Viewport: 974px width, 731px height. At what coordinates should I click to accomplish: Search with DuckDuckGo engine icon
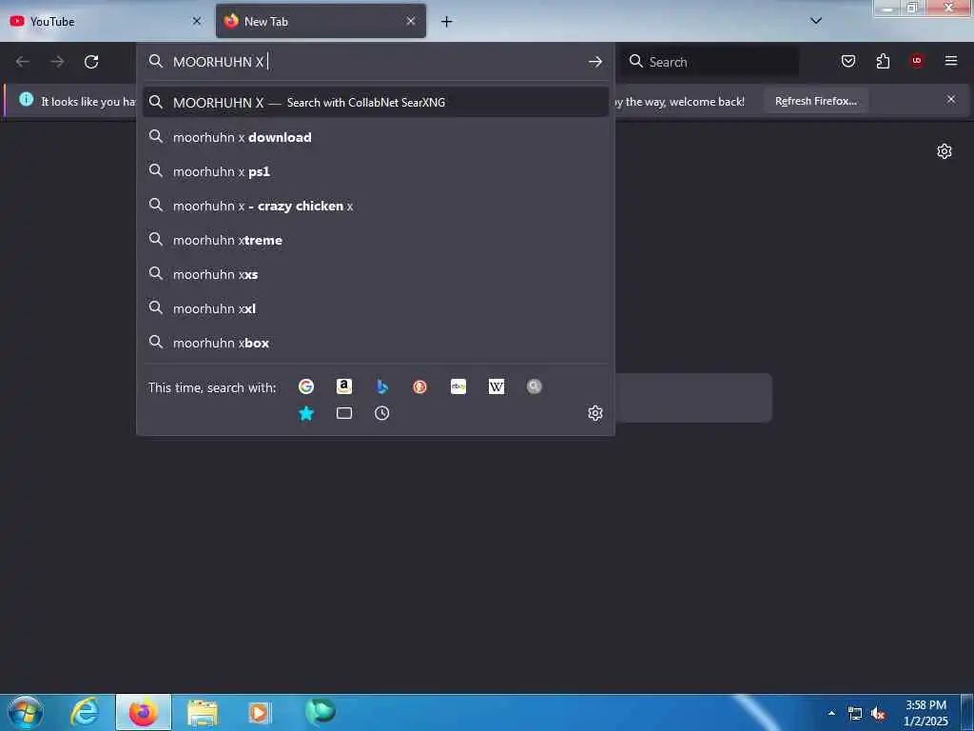pos(419,386)
